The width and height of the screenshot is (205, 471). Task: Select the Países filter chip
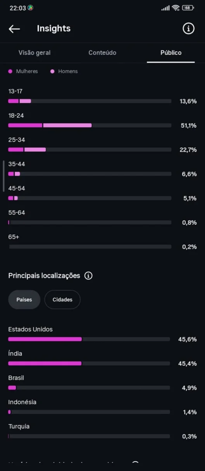click(x=24, y=300)
